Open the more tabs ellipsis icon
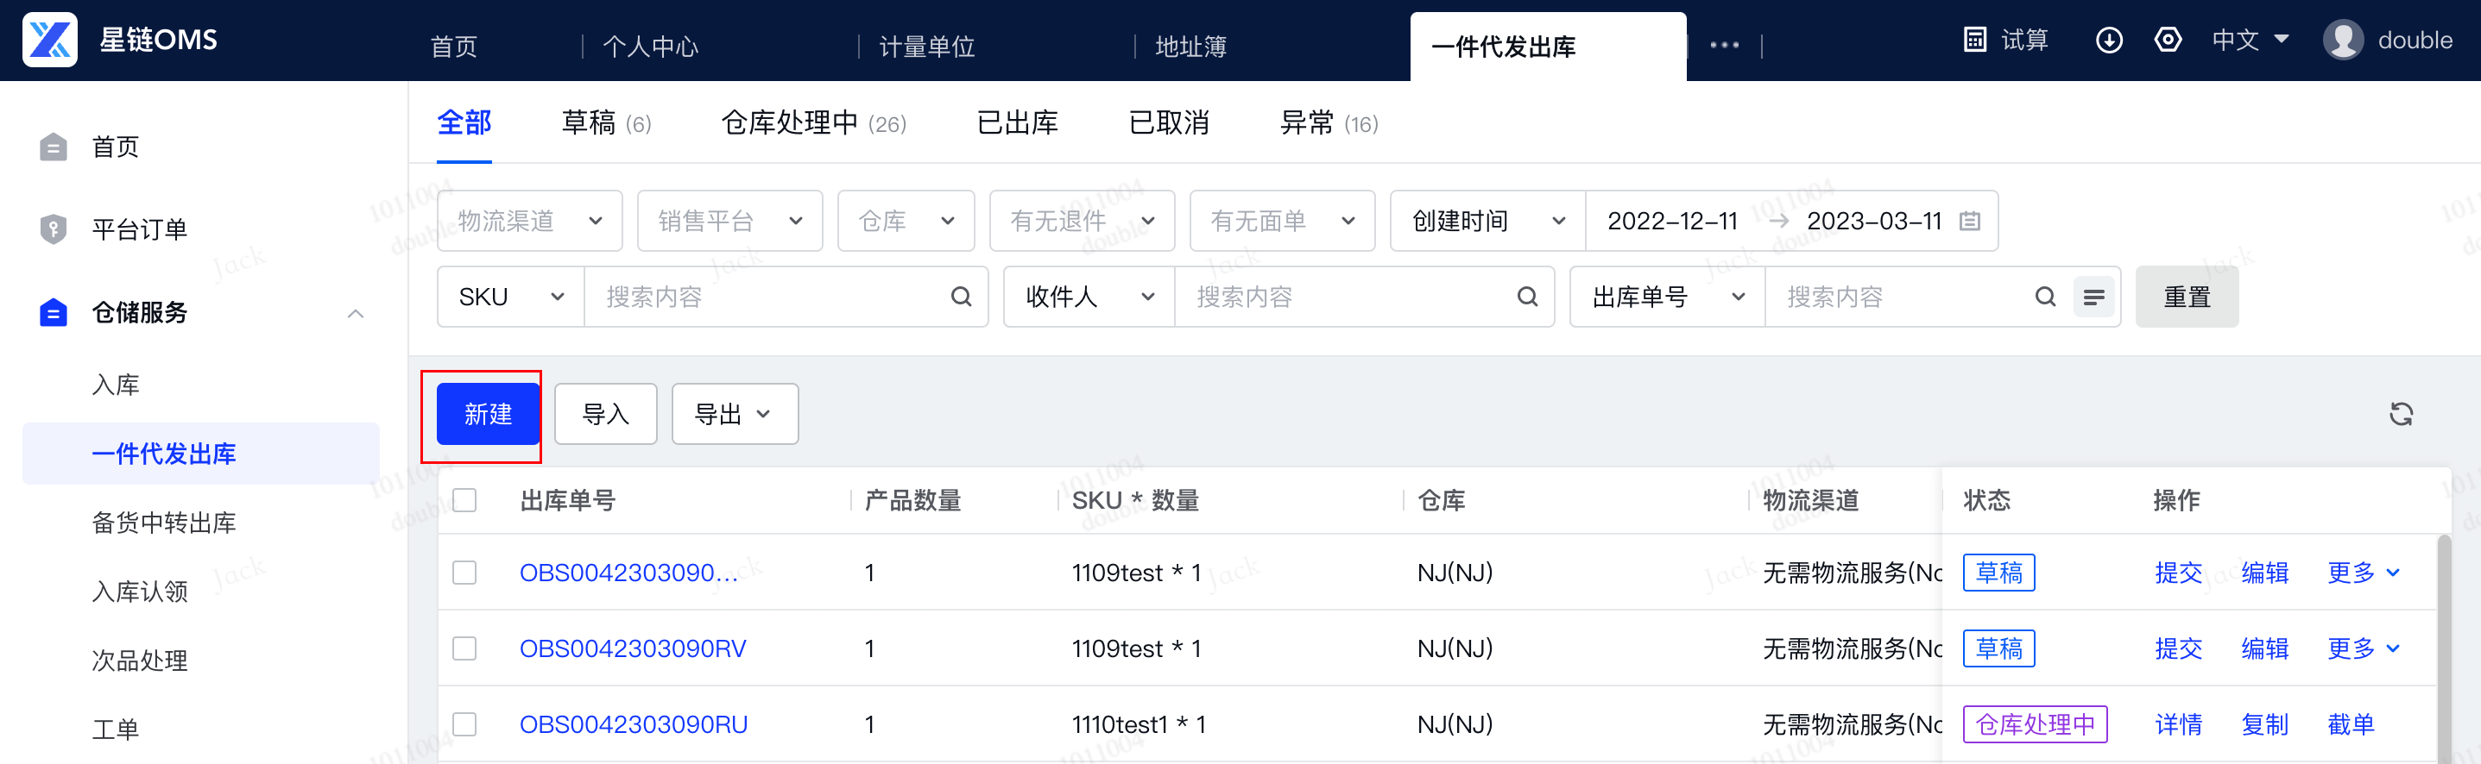The image size is (2481, 764). click(x=1723, y=45)
